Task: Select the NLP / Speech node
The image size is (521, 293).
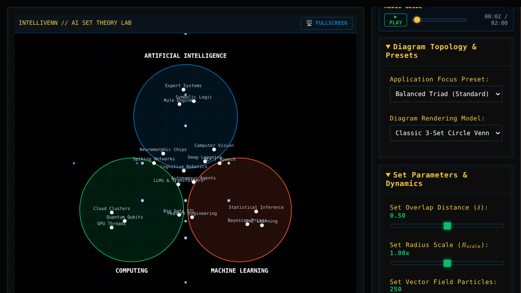Action: (x=220, y=163)
